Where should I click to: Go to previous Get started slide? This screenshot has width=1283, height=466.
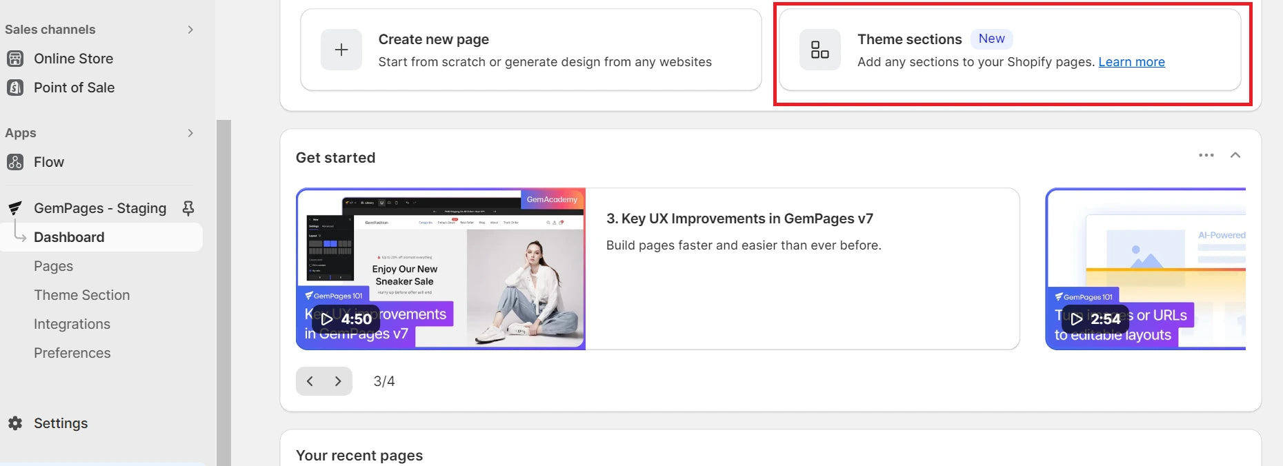pos(310,381)
